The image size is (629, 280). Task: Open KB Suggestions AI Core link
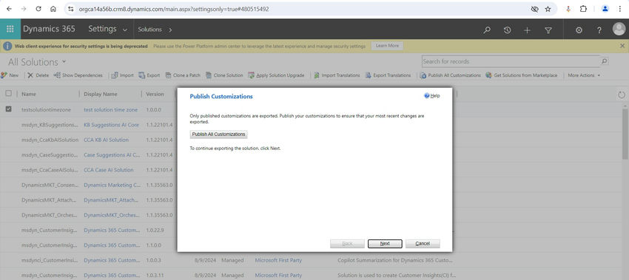[111, 125]
